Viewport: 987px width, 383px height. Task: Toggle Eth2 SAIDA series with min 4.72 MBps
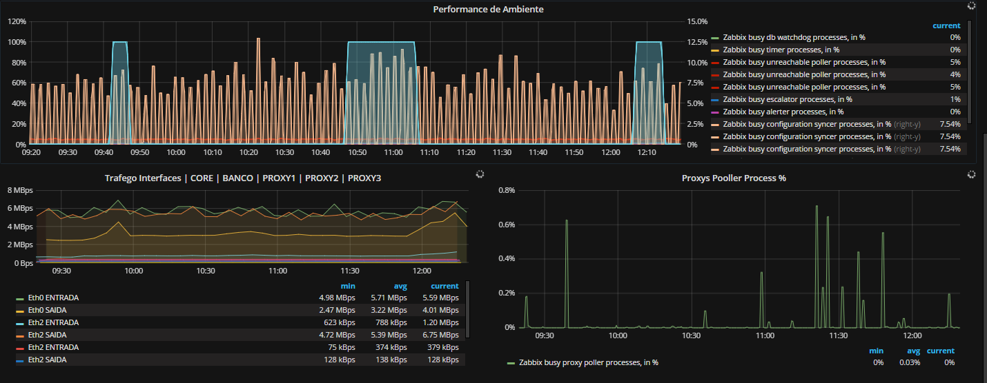tap(48, 335)
